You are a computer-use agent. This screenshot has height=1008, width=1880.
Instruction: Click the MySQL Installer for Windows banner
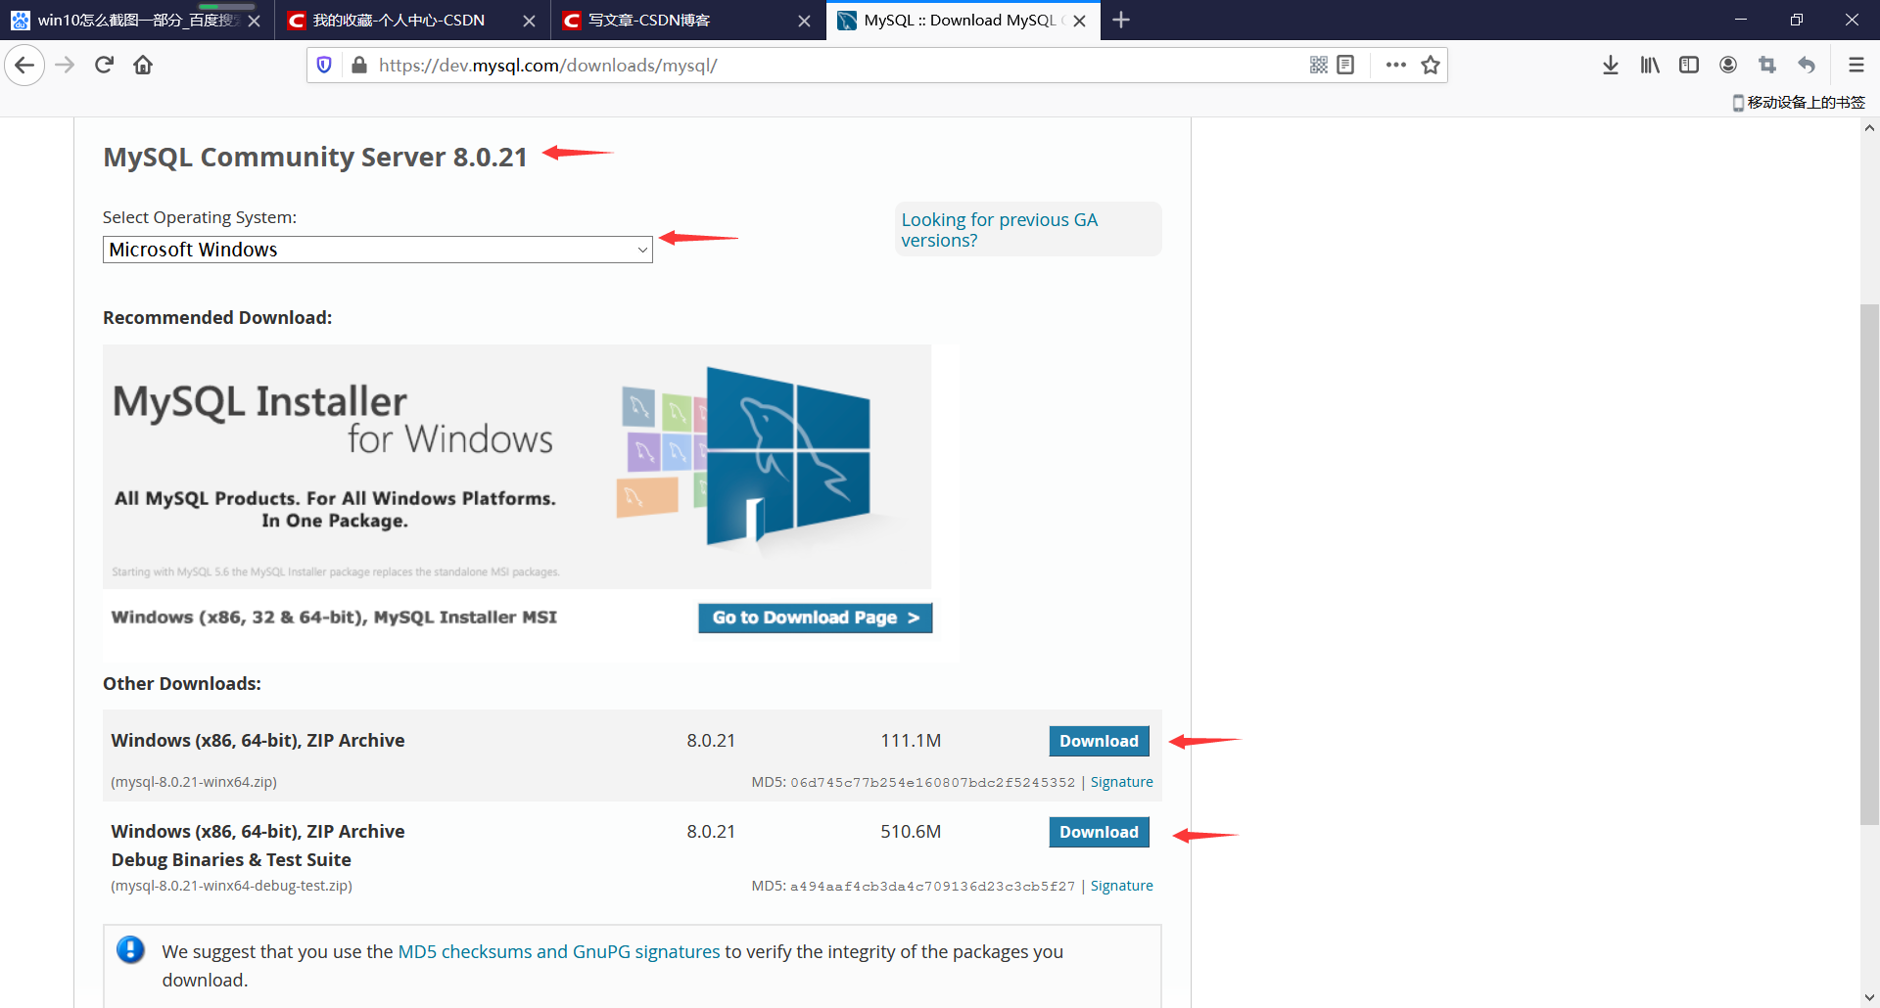[x=517, y=467]
